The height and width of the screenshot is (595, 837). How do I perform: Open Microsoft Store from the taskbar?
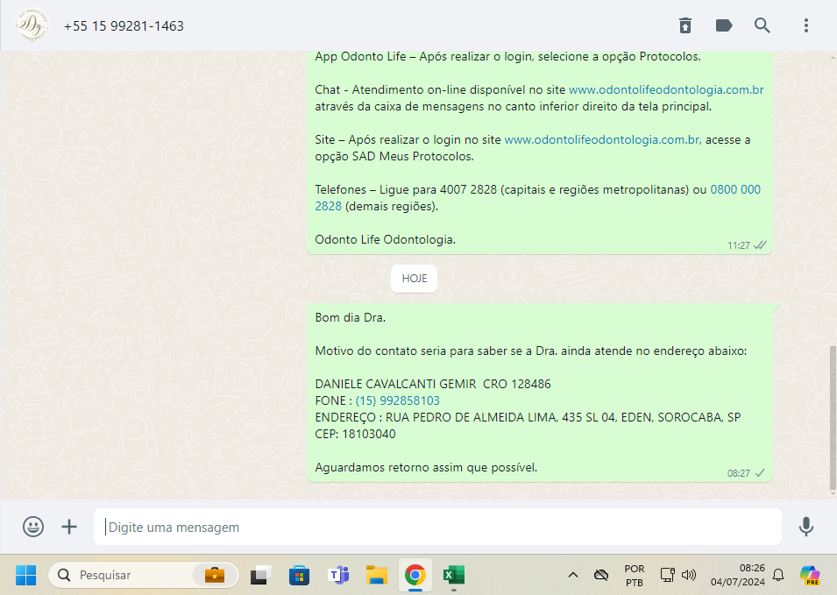(300, 575)
